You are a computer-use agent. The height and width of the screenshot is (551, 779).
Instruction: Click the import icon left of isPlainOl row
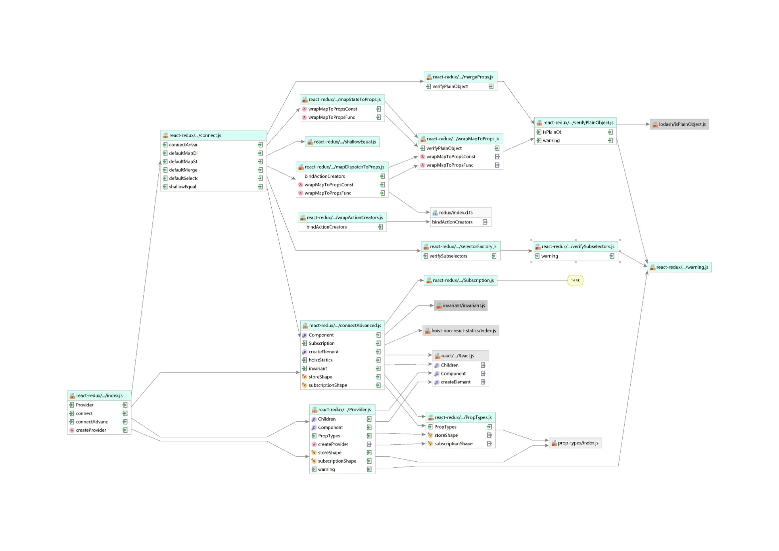tap(539, 132)
